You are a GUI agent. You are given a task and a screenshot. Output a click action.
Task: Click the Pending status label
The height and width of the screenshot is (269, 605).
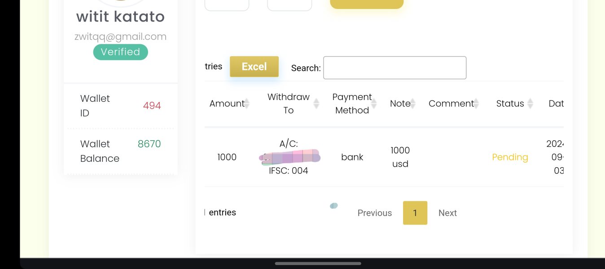tap(510, 157)
